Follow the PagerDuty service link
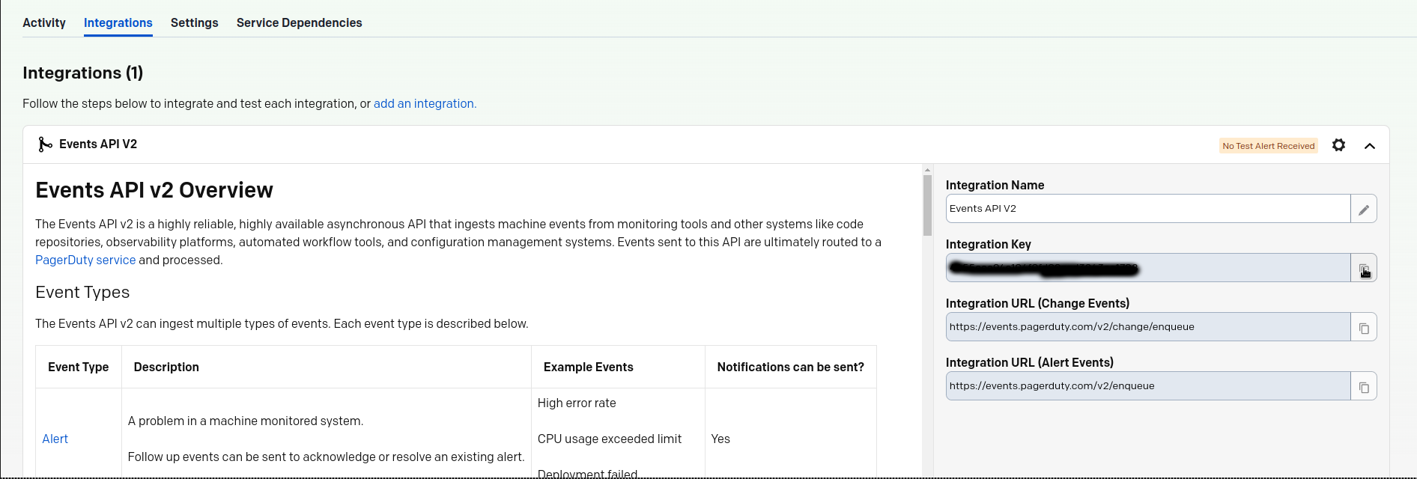Image resolution: width=1417 pixels, height=479 pixels. 85,260
